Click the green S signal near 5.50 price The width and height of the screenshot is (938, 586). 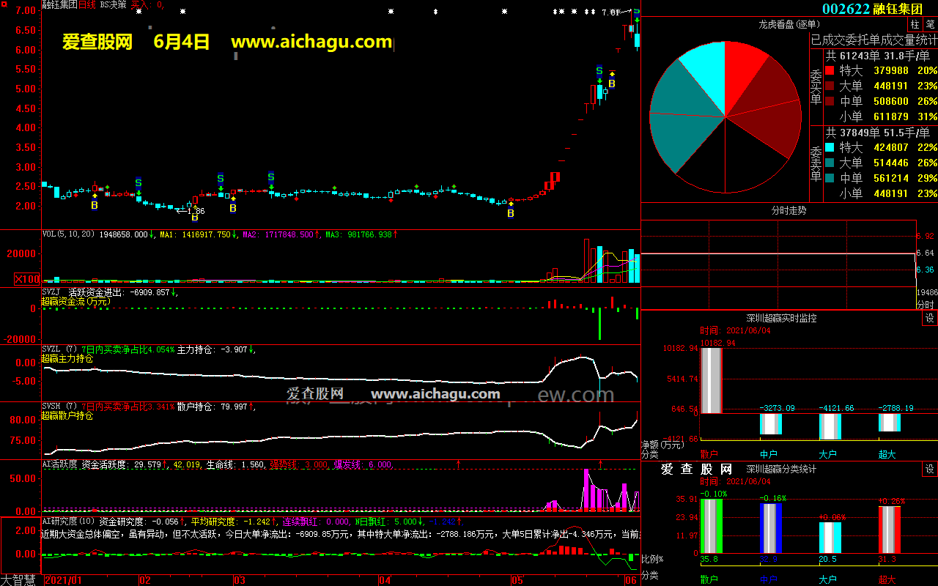pyautogui.click(x=599, y=71)
